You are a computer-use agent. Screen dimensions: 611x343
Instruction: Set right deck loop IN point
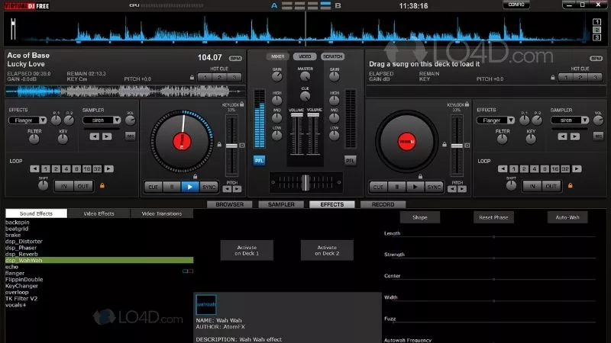tap(532, 186)
